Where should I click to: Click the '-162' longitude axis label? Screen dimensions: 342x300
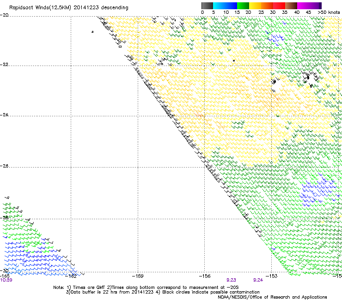tap(71, 276)
